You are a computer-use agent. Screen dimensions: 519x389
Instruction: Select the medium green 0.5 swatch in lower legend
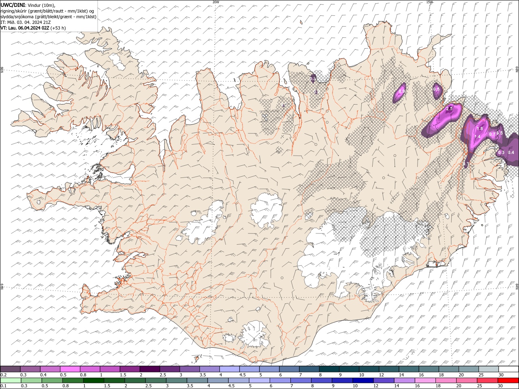pyautogui.click(x=52, y=380)
